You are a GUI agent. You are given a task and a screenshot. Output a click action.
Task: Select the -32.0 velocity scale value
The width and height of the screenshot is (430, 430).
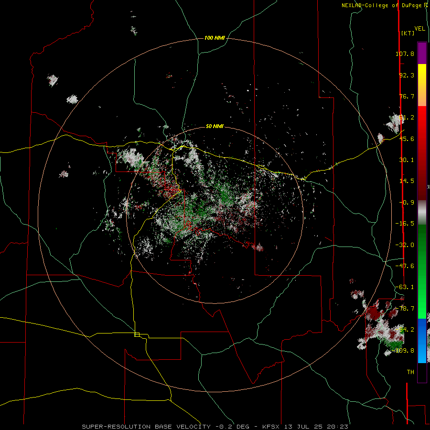tap(405, 245)
